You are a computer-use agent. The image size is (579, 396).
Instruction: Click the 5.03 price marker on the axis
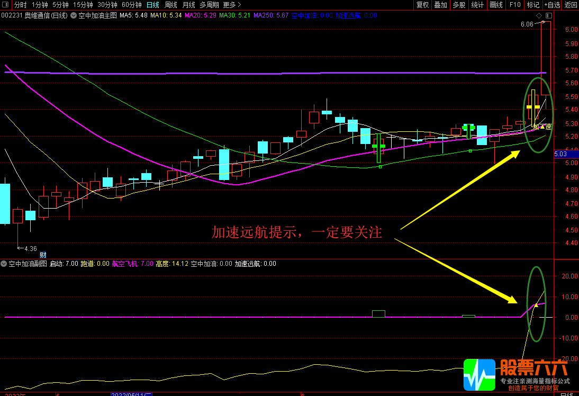pyautogui.click(x=560, y=154)
